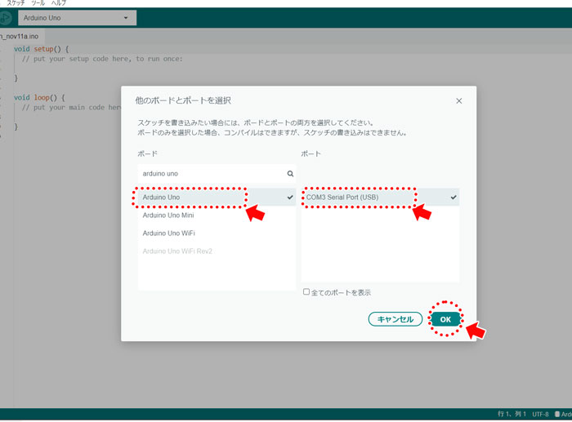Select Arduino Uno WiFi Rev2 board

tap(217, 251)
